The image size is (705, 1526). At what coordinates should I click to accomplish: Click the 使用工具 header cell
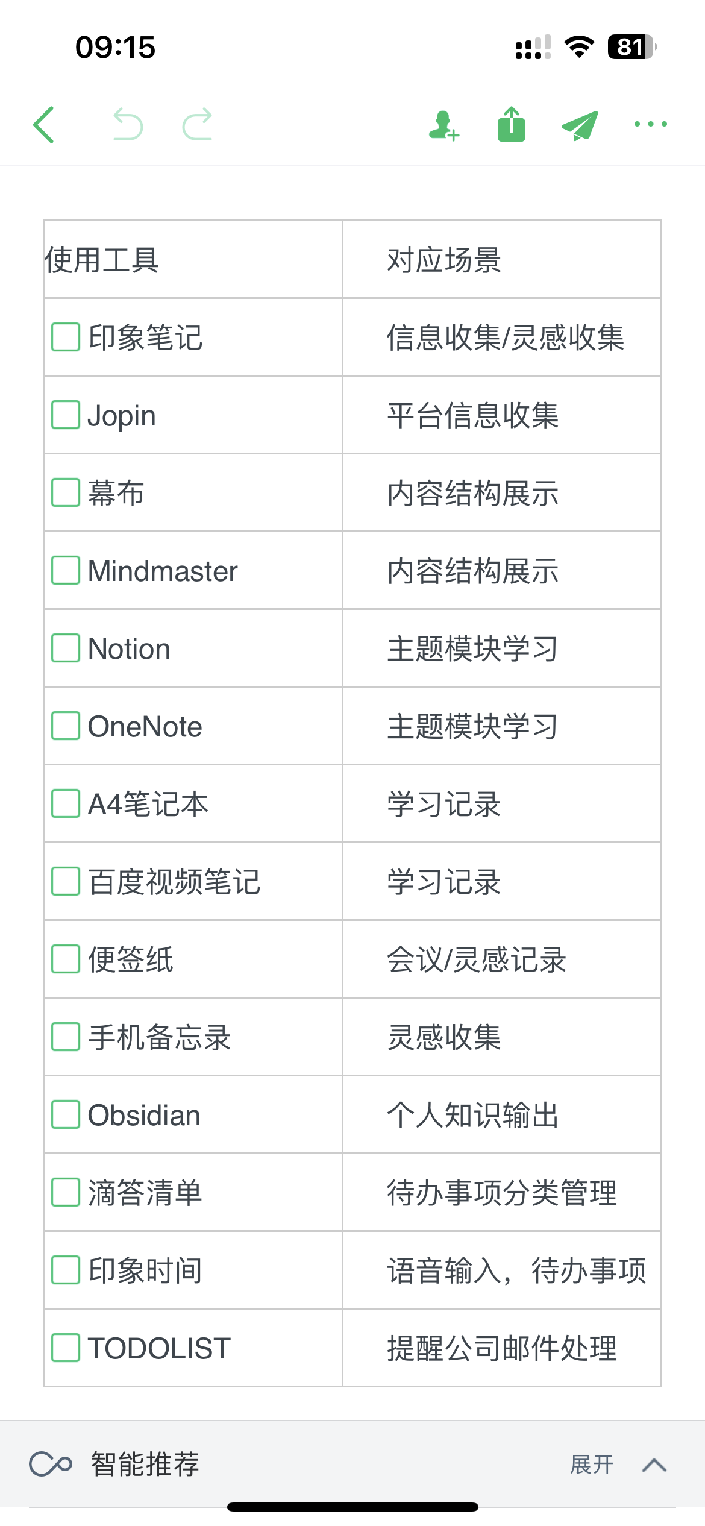click(193, 260)
